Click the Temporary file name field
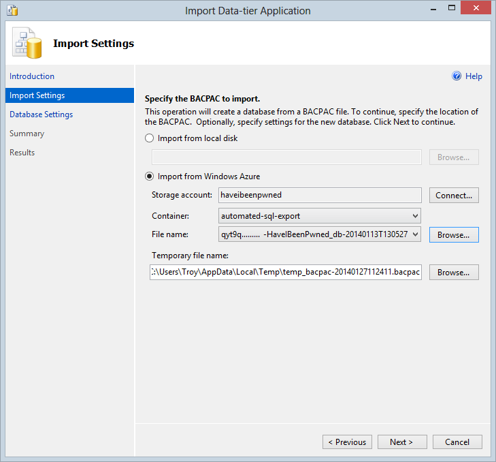496x462 pixels. click(x=286, y=273)
